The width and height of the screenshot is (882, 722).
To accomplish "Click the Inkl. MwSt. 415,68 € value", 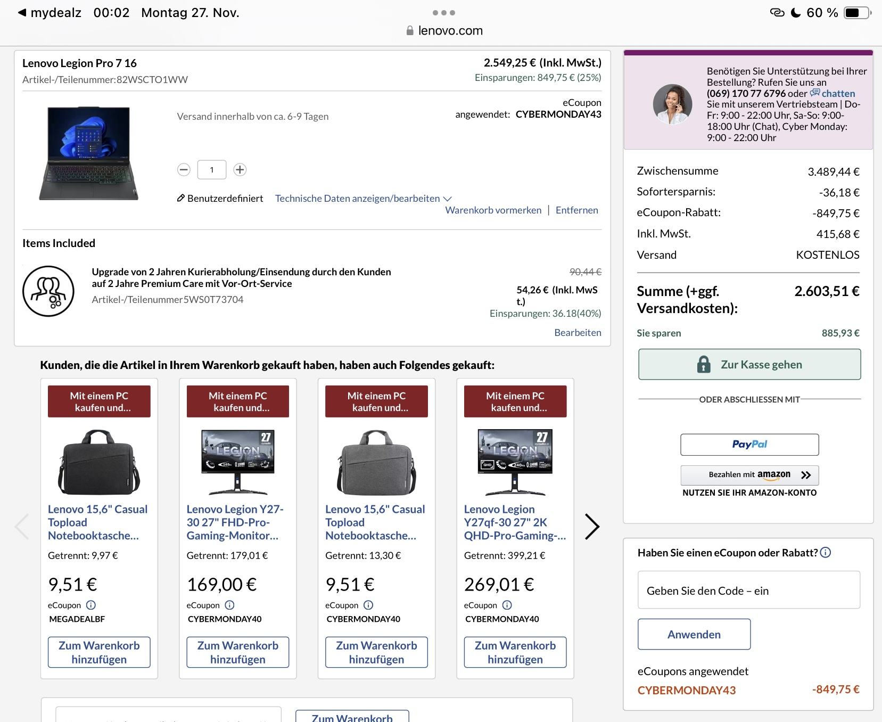I will (x=838, y=234).
